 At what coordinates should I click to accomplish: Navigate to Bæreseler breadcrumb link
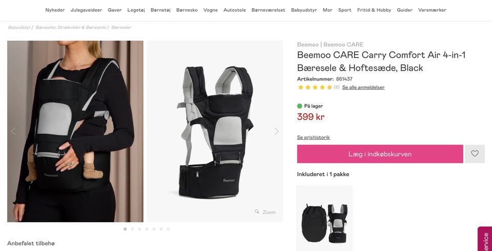pos(121,27)
